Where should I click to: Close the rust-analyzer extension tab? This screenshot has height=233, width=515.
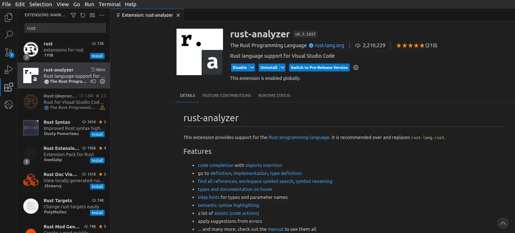[x=178, y=15]
